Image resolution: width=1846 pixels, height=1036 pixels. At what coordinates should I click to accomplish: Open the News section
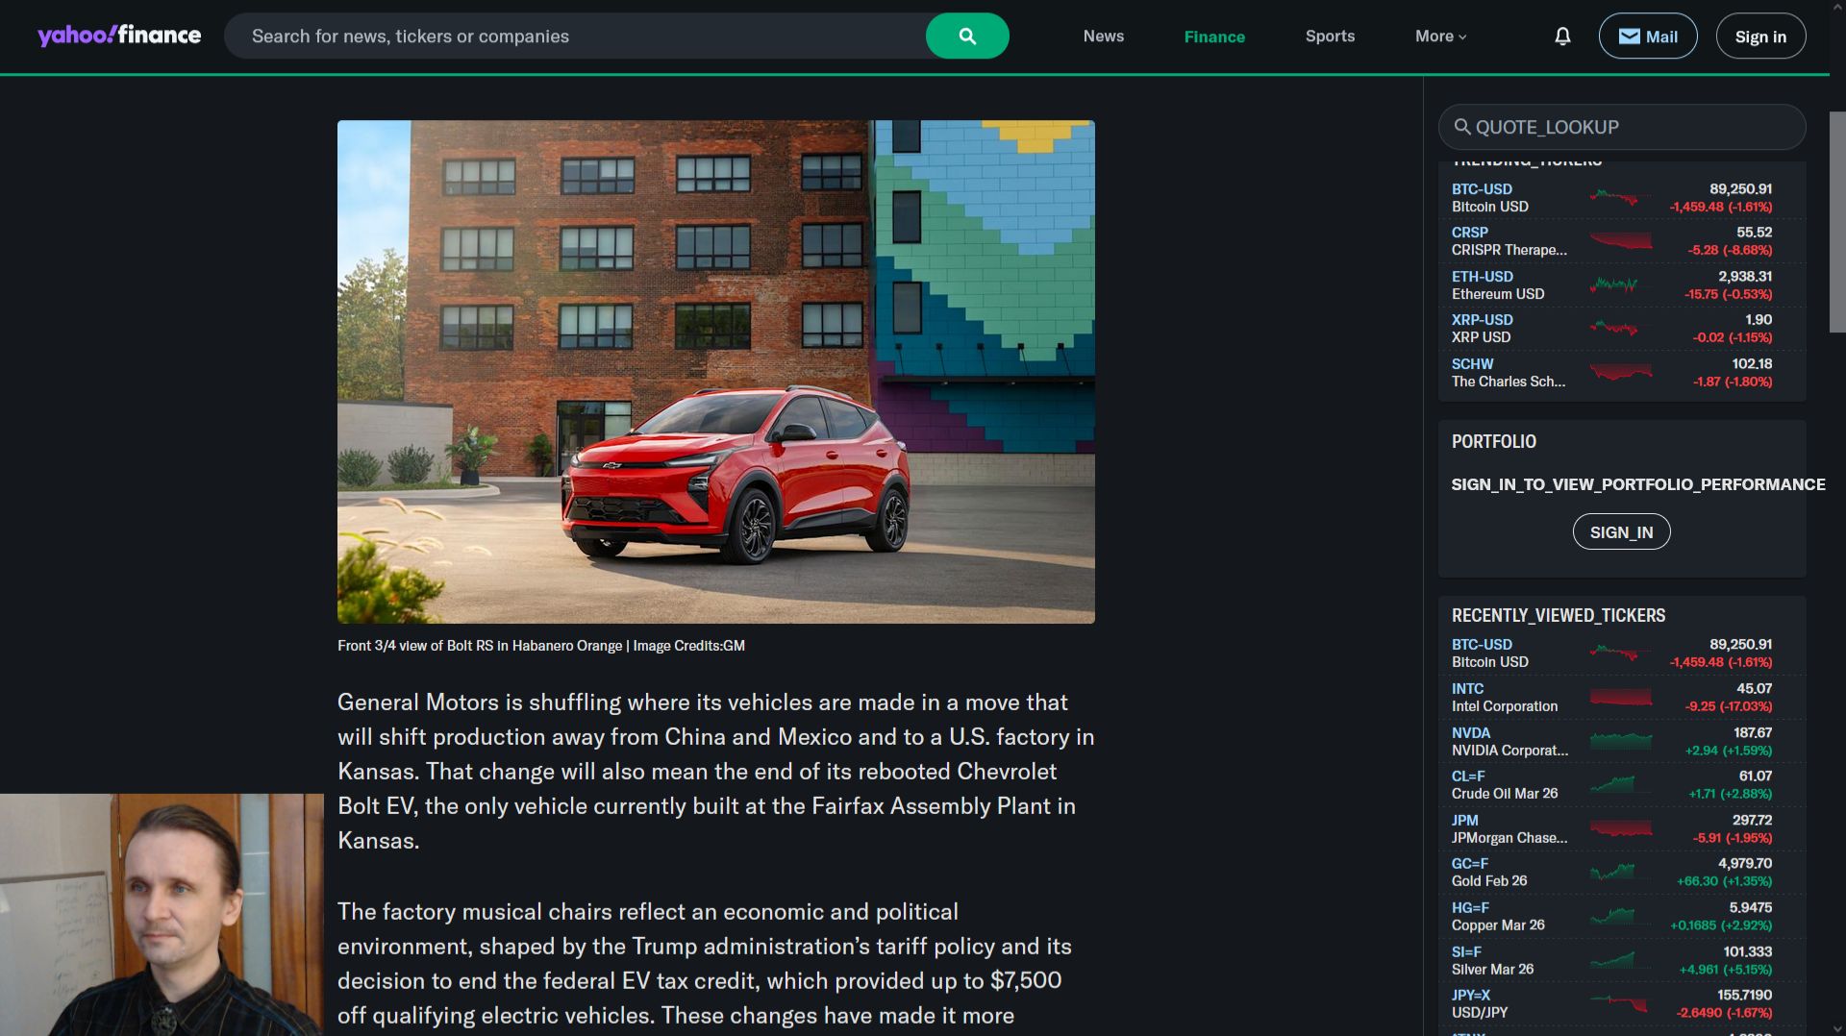pyautogui.click(x=1103, y=36)
